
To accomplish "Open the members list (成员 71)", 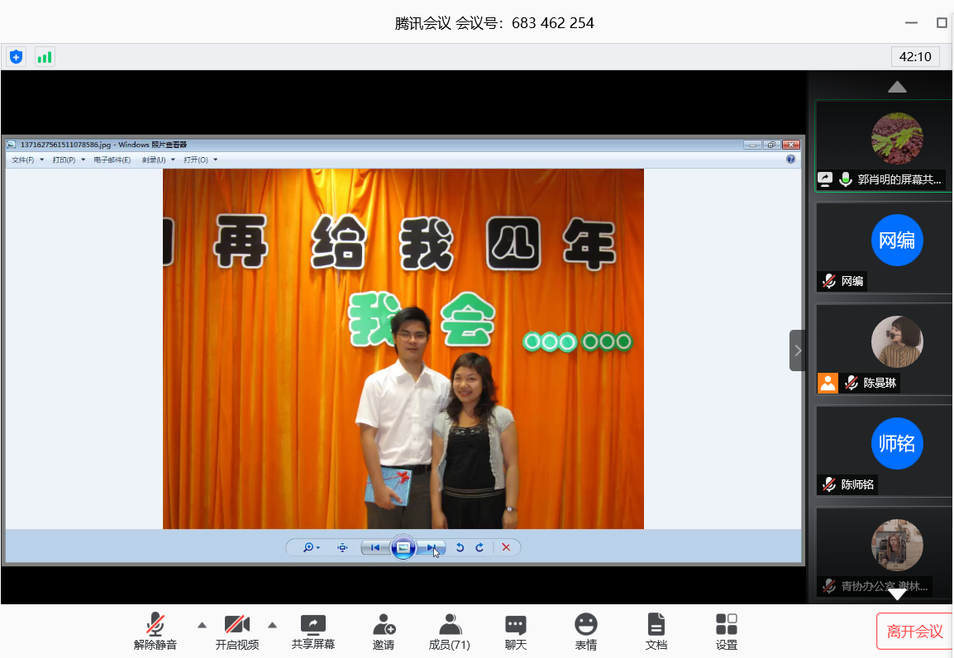I will tap(450, 632).
